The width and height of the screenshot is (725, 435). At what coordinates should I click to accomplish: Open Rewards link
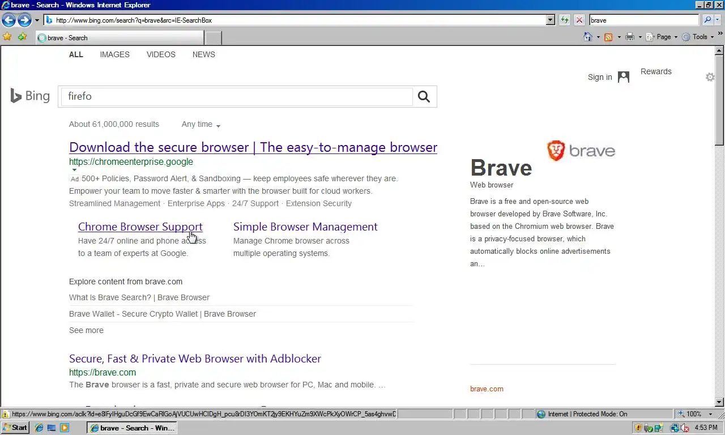pos(656,71)
